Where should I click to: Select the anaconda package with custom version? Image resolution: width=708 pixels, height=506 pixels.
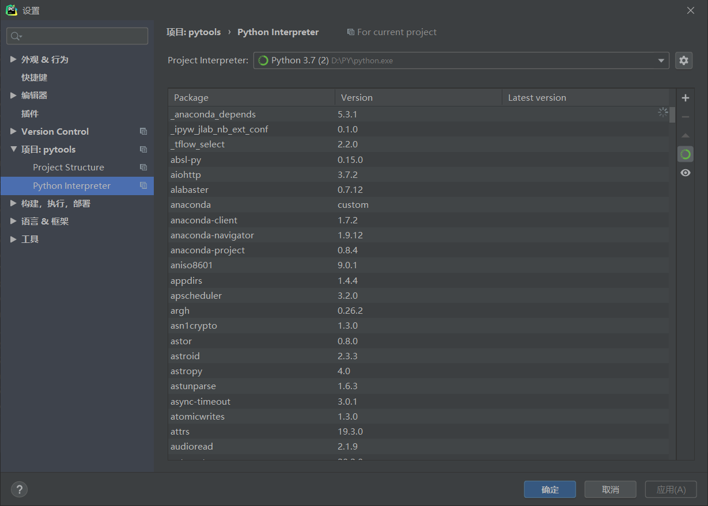419,205
